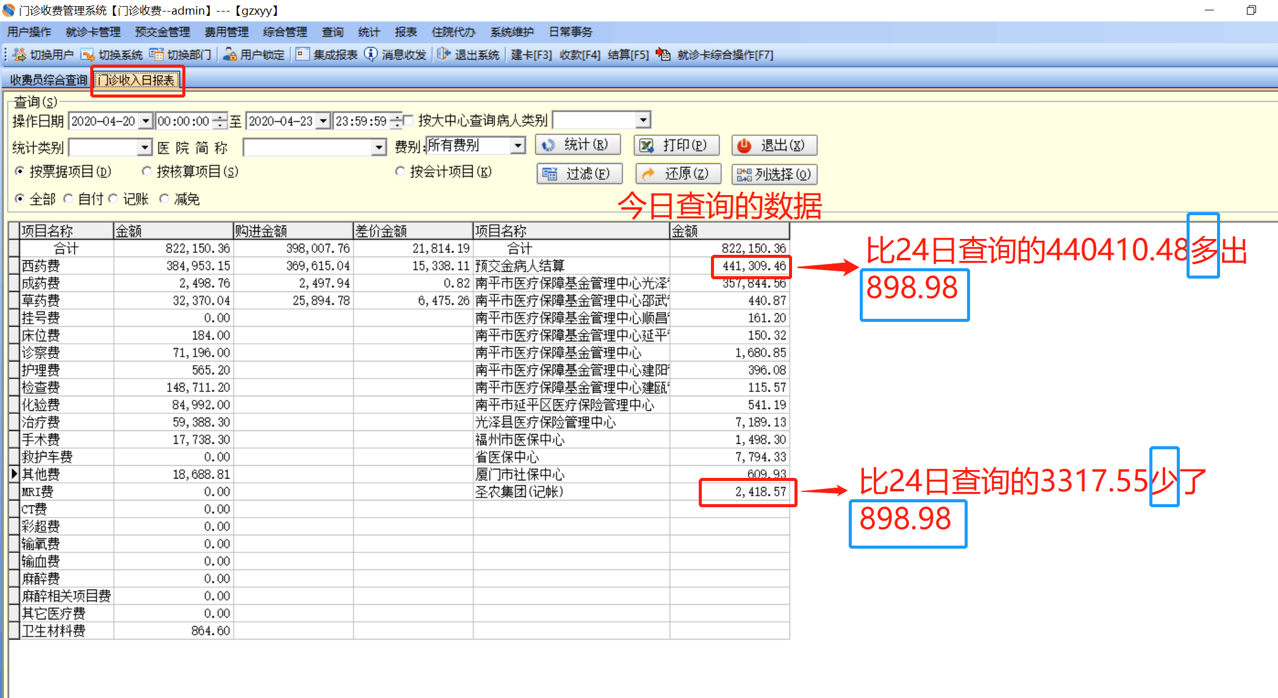Select the 自付 radio button

click(x=68, y=199)
